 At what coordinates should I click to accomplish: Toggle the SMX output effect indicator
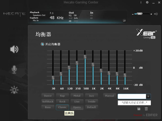pos(76,21)
